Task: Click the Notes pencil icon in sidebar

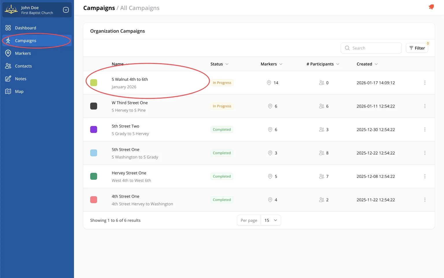Action: (x=8, y=79)
